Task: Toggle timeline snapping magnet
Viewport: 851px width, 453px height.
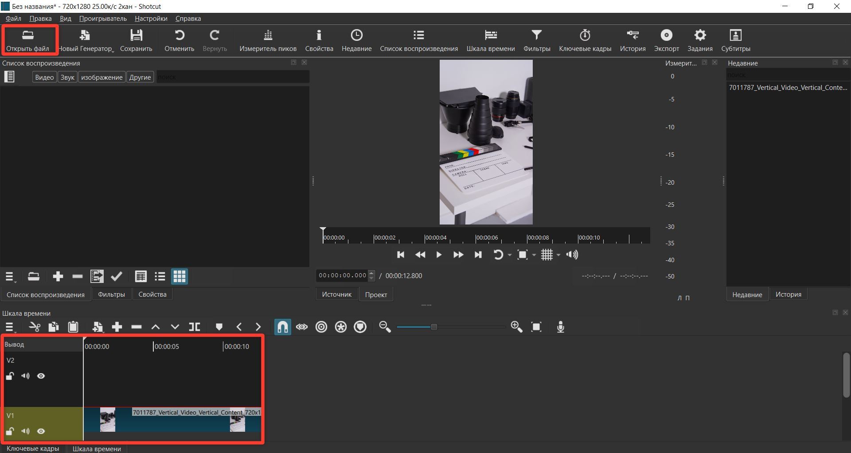Action: point(282,327)
